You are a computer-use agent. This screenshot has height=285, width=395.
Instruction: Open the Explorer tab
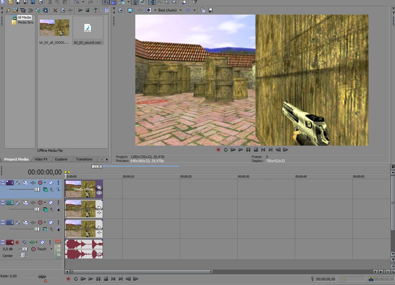(61, 159)
